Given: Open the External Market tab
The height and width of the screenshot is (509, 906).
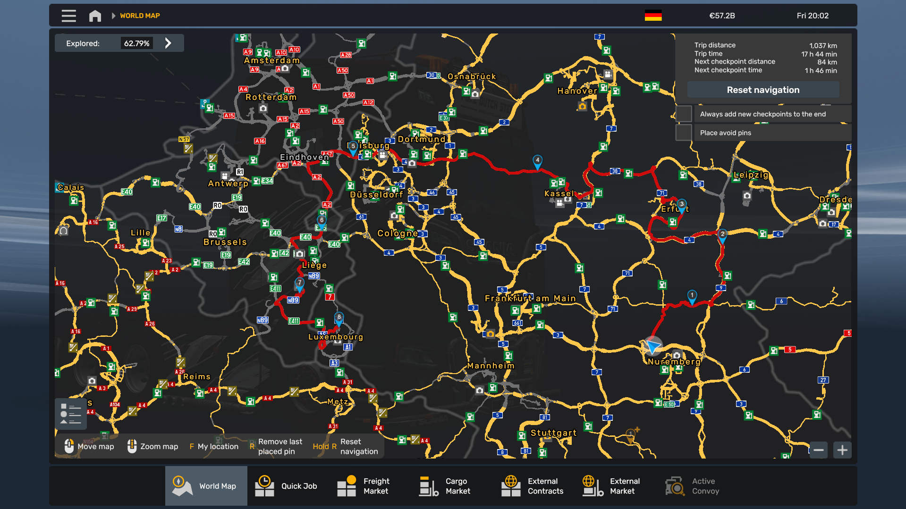Looking at the screenshot, I should pos(617,486).
